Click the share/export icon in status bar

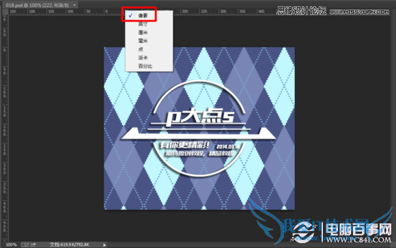[33, 245]
